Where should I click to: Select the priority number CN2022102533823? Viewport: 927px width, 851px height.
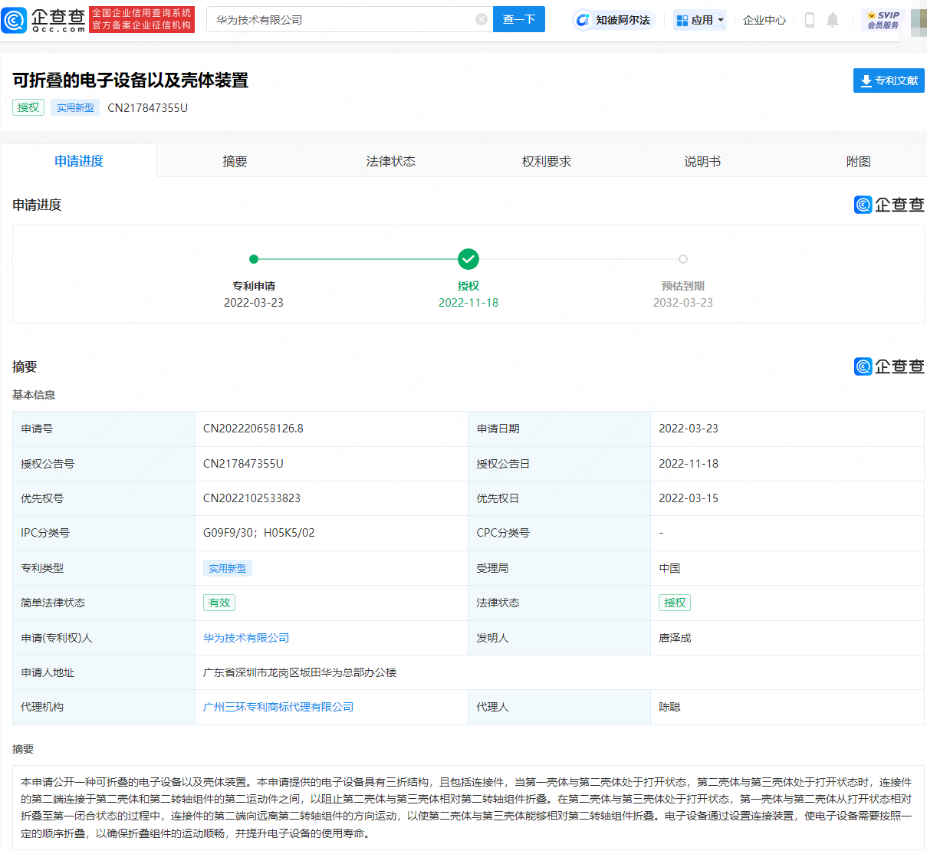(x=251, y=498)
